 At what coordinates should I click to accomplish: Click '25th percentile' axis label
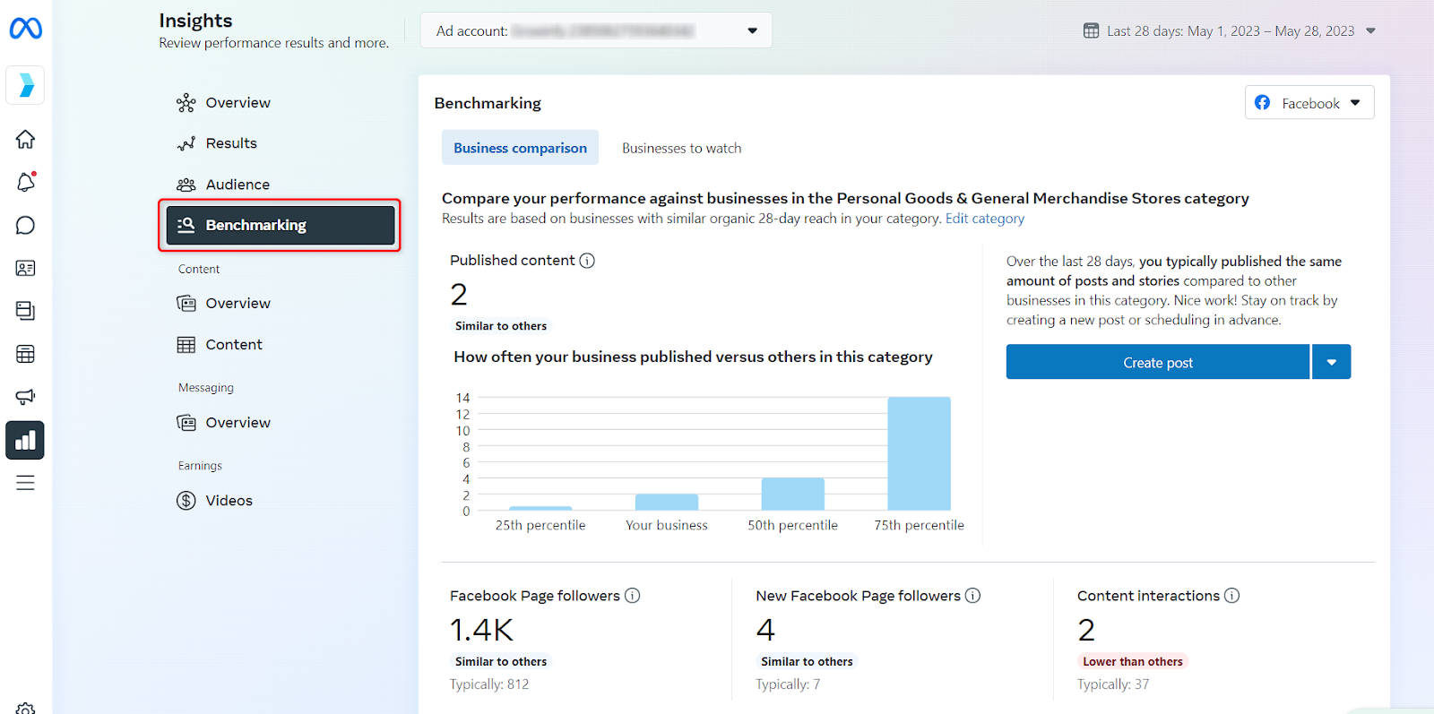point(540,525)
